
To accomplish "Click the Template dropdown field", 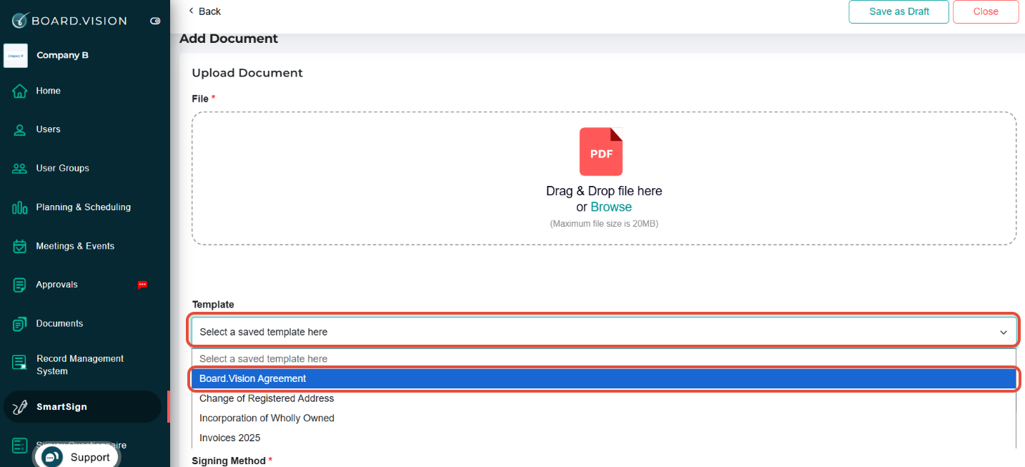I will click(x=604, y=332).
